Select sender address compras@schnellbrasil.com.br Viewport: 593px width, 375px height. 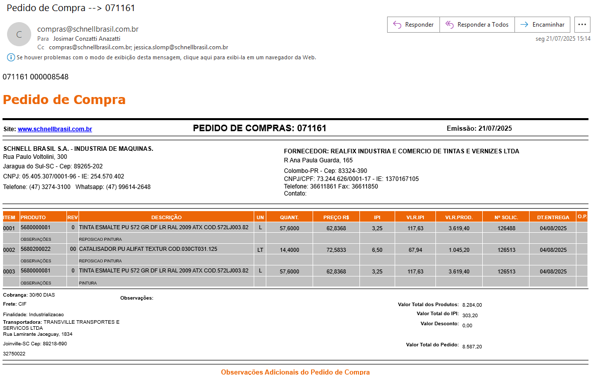[88, 29]
